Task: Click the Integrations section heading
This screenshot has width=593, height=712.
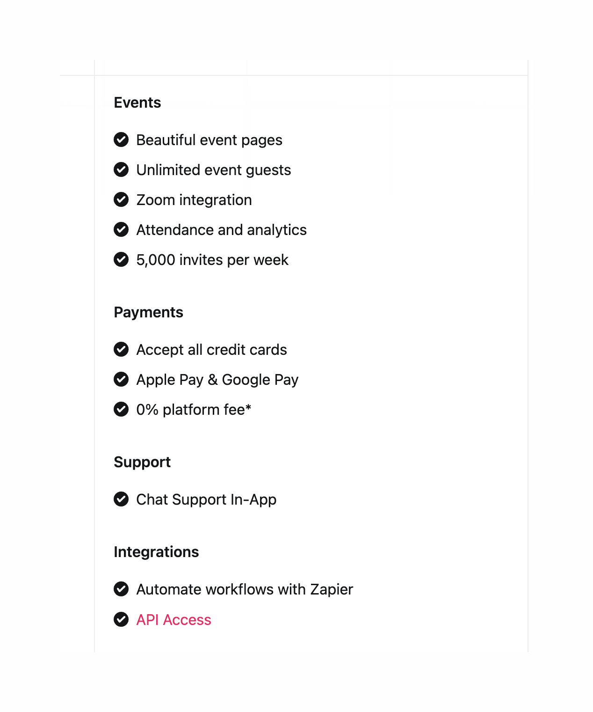Action: [156, 552]
